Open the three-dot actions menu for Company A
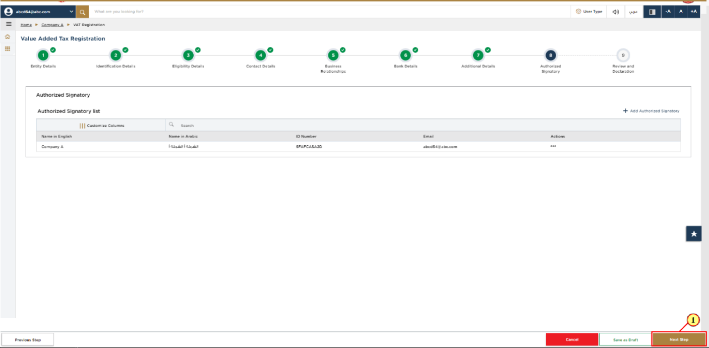 tap(553, 146)
